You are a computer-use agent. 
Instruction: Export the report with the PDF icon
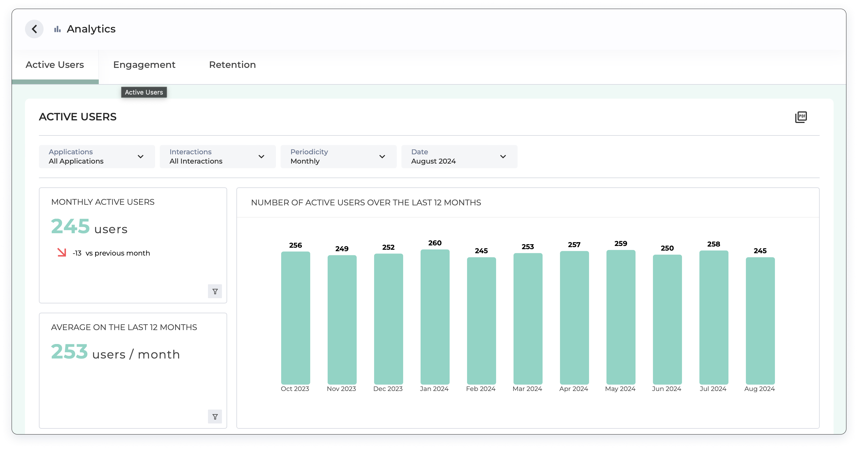[x=801, y=117]
